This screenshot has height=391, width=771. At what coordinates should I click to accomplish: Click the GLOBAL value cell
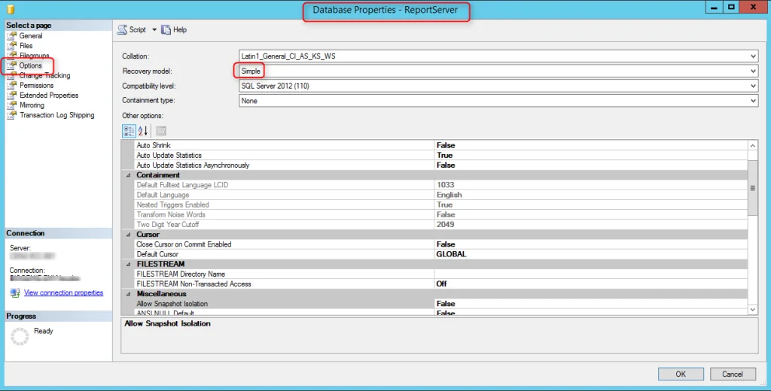coord(591,254)
